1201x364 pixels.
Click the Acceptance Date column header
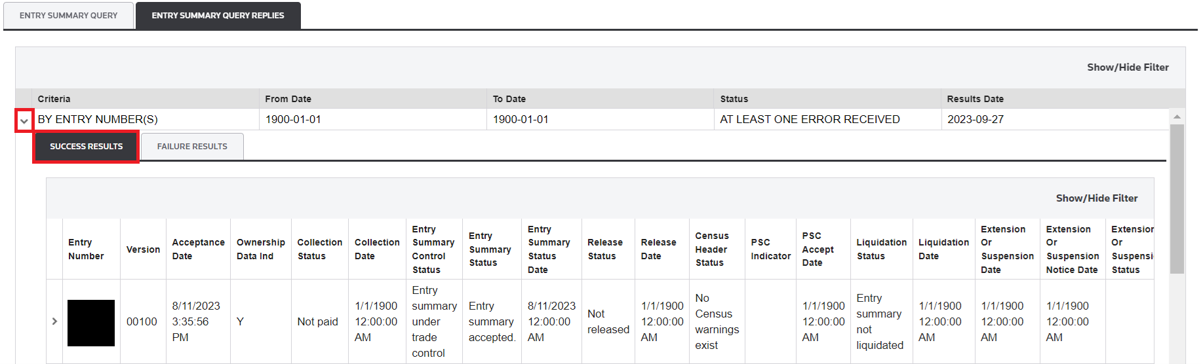coord(198,249)
